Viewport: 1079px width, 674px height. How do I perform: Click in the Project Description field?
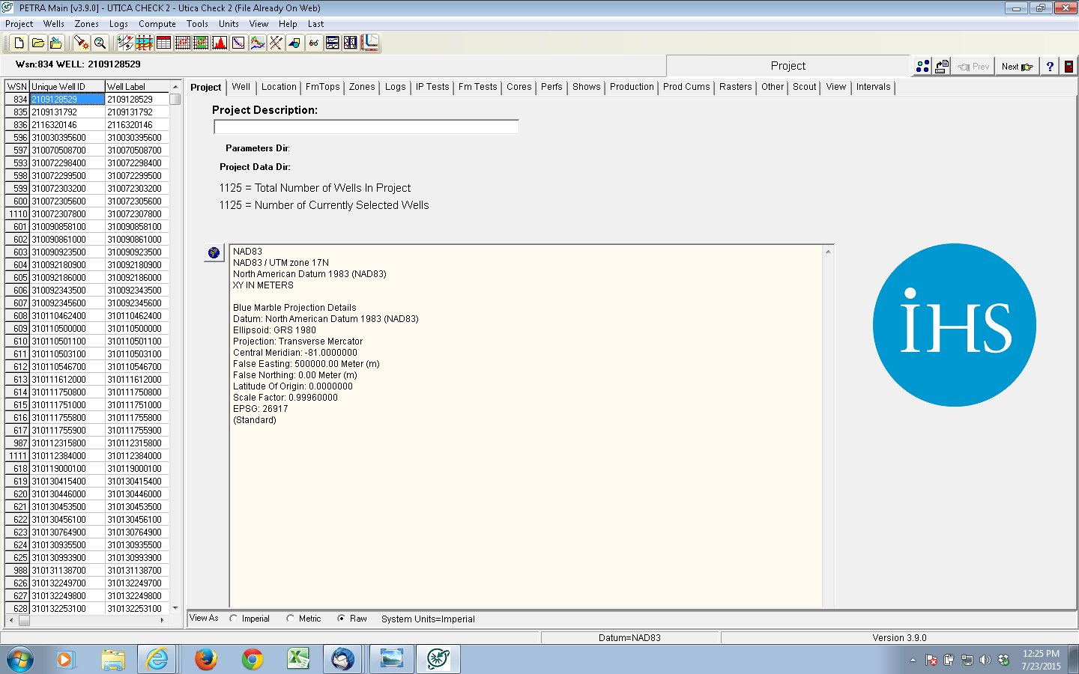366,127
